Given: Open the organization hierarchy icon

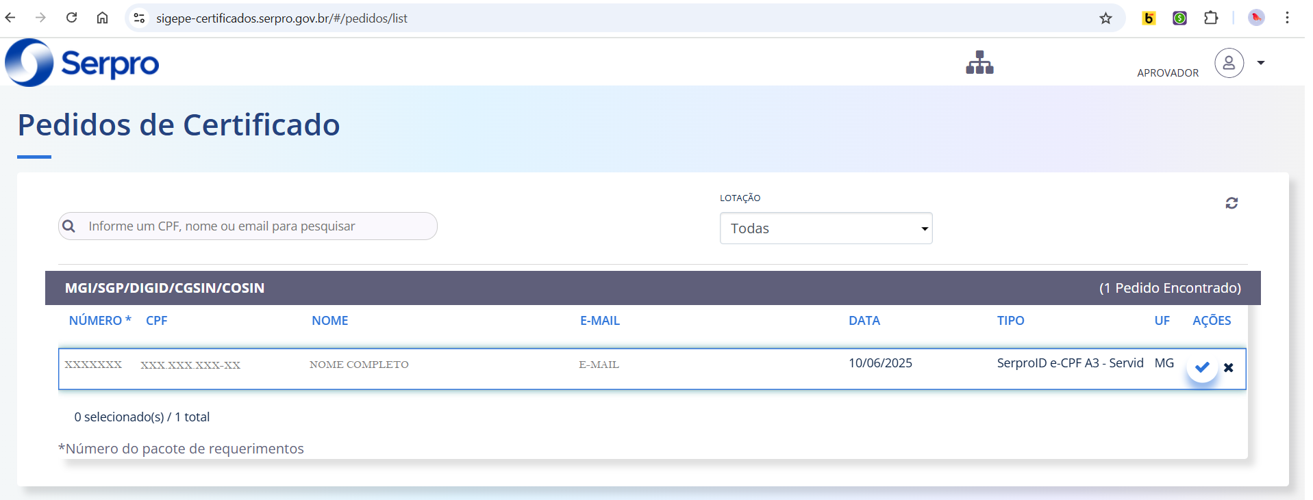Looking at the screenshot, I should (x=979, y=62).
